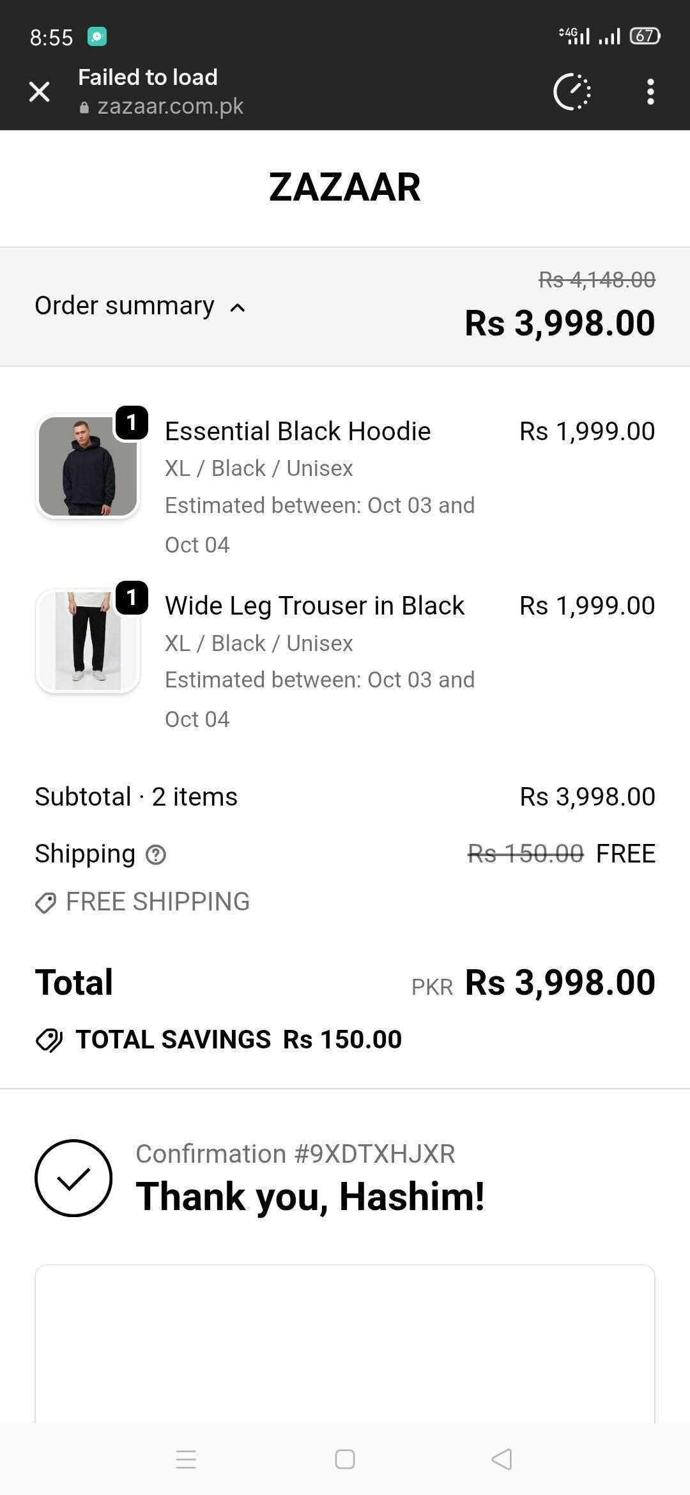Tap the FREE SHIPPING discount tag icon
Screen dimensions: 690x1495
coord(46,903)
